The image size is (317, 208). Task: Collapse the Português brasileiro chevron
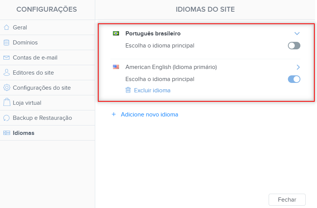pos(297,34)
